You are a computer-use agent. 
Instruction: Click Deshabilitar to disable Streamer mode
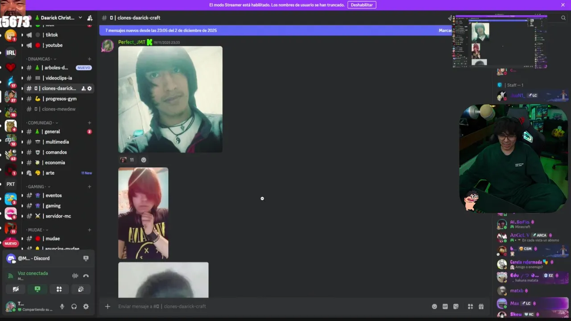click(x=362, y=5)
